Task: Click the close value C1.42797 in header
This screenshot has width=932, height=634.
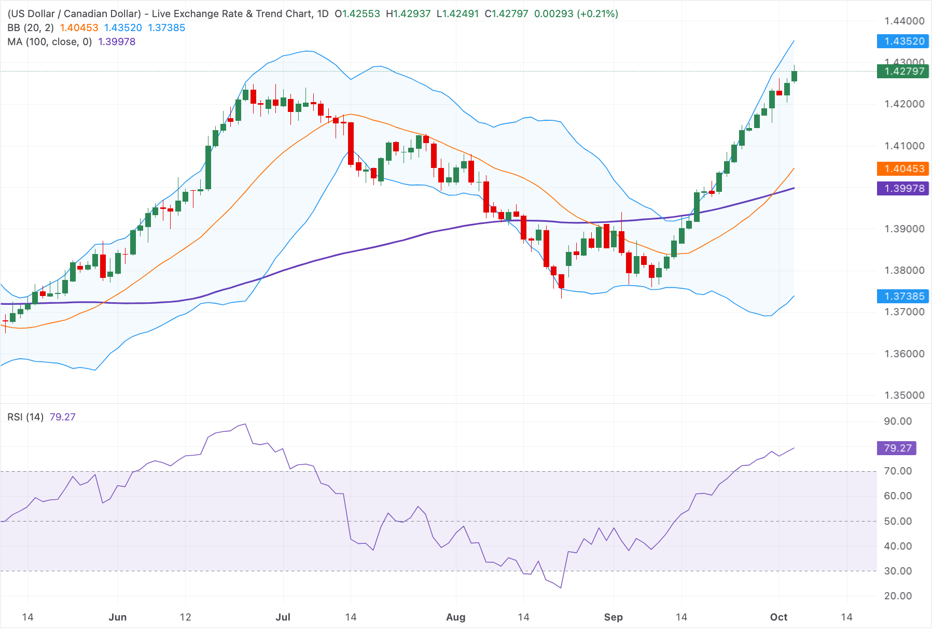Action: (x=506, y=13)
